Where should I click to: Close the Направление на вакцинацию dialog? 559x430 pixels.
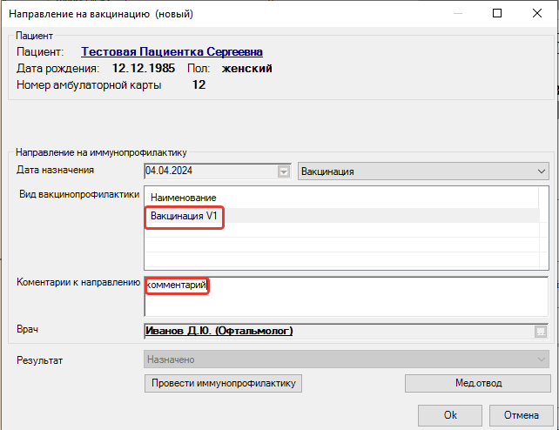coord(537,14)
